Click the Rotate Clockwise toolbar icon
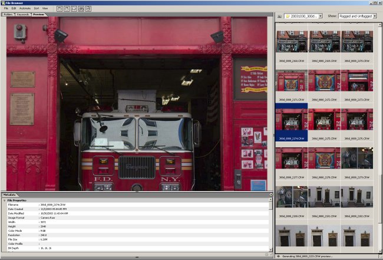Image resolution: width=383 pixels, height=260 pixels. (x=67, y=9)
